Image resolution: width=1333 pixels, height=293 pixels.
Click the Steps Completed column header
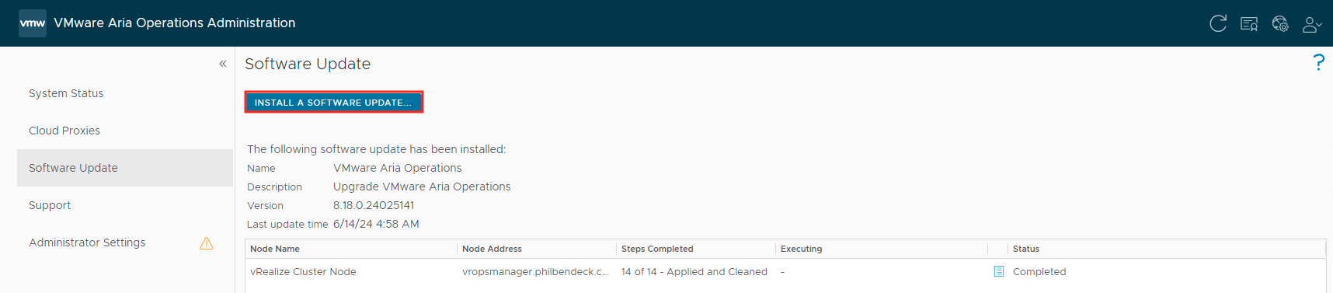click(696, 249)
